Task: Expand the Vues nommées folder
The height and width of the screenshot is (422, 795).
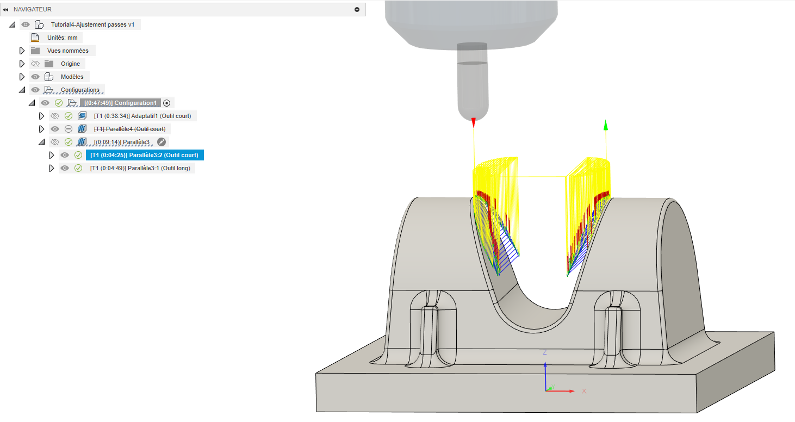Action: [x=22, y=51]
